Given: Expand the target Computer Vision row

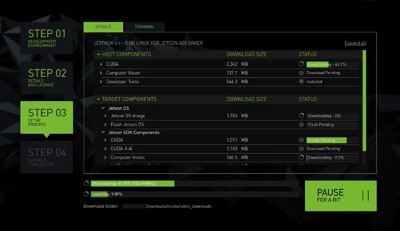Looking at the screenshot, I should tap(105, 157).
